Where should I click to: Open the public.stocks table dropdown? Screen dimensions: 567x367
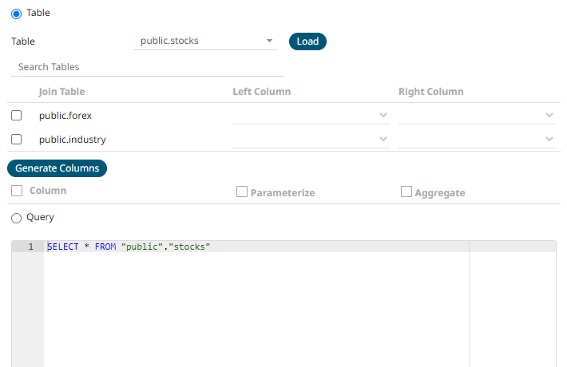(204, 41)
